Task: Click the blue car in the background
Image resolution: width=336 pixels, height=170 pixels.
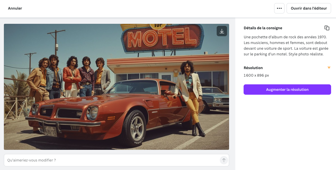Action: (216, 97)
